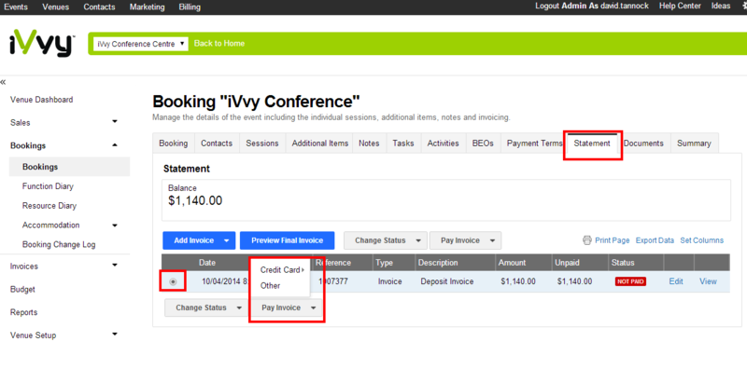Open Resource Diary in sidebar
Image resolution: width=747 pixels, height=369 pixels.
49,206
